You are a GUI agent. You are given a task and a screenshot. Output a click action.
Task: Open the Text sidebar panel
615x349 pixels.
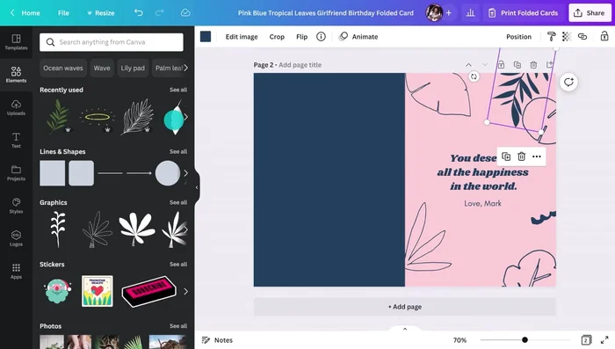(16, 140)
